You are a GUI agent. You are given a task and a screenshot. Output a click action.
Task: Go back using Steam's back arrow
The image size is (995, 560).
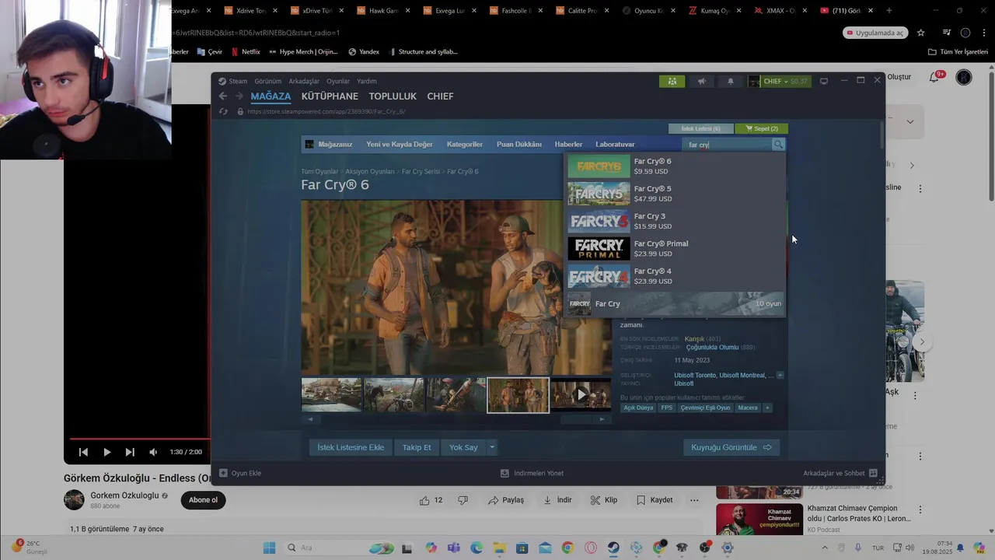(223, 96)
